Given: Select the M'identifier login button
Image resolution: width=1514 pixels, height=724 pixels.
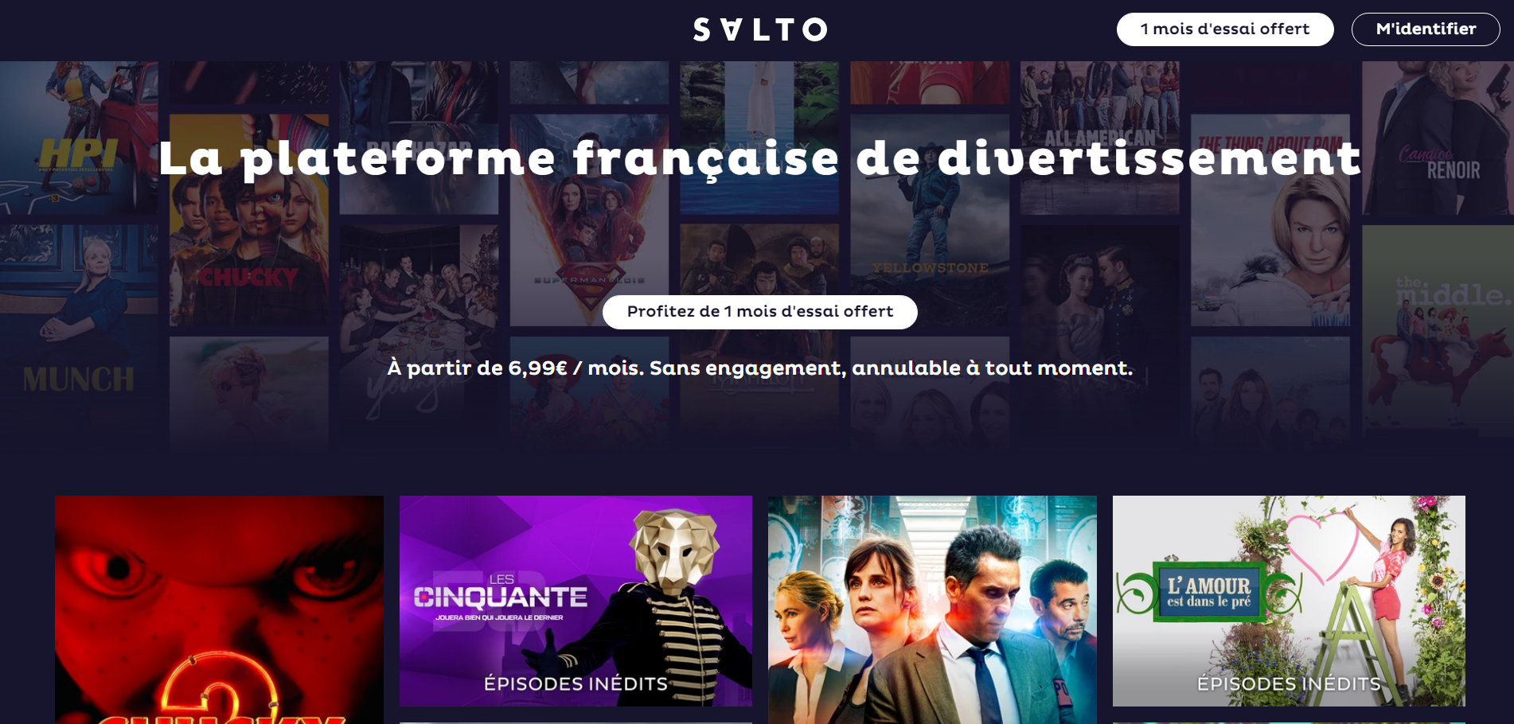Looking at the screenshot, I should click(x=1426, y=29).
